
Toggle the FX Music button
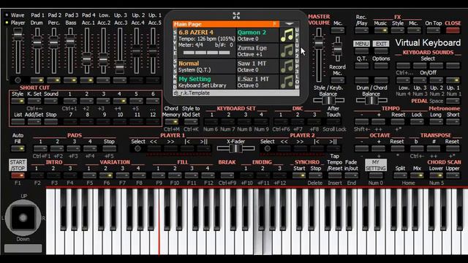[x=380, y=30]
